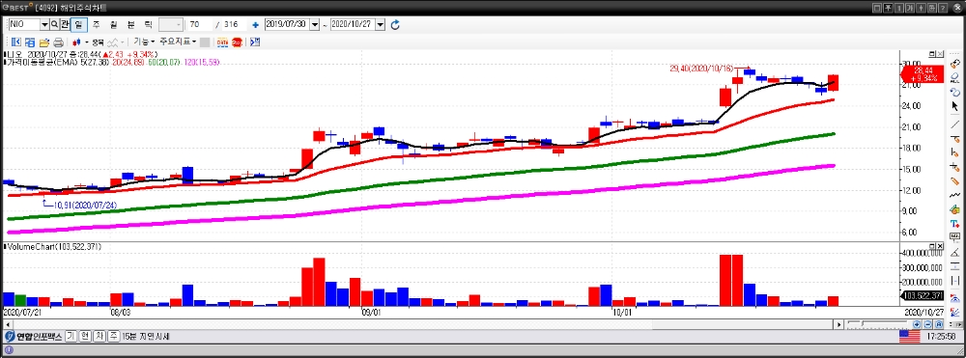
Task: Click the chart zoom-in plus button
Action: tap(917, 324)
